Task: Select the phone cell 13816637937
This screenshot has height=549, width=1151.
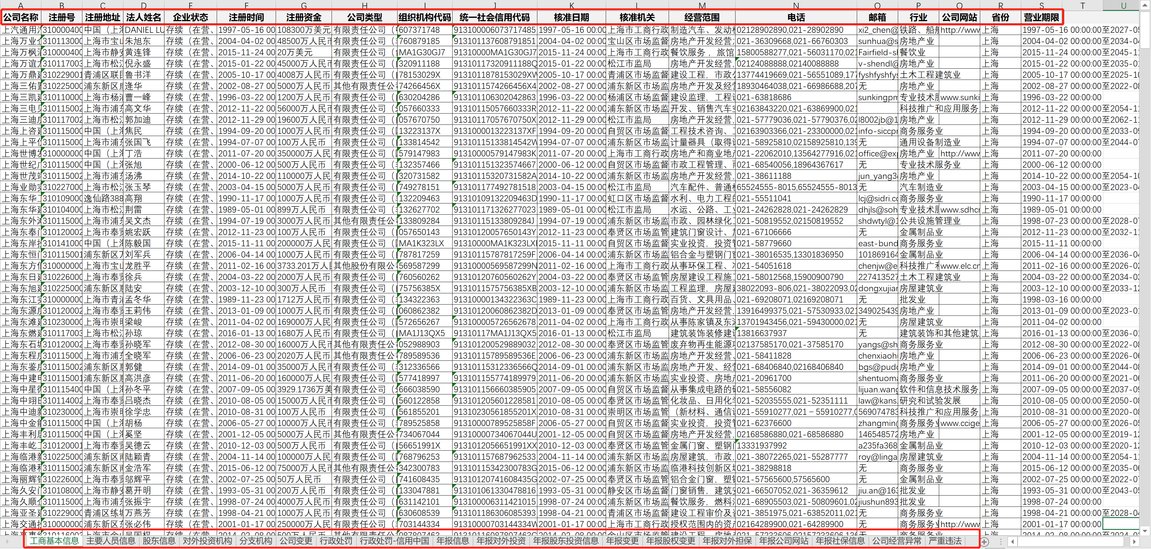Action: [x=796, y=333]
